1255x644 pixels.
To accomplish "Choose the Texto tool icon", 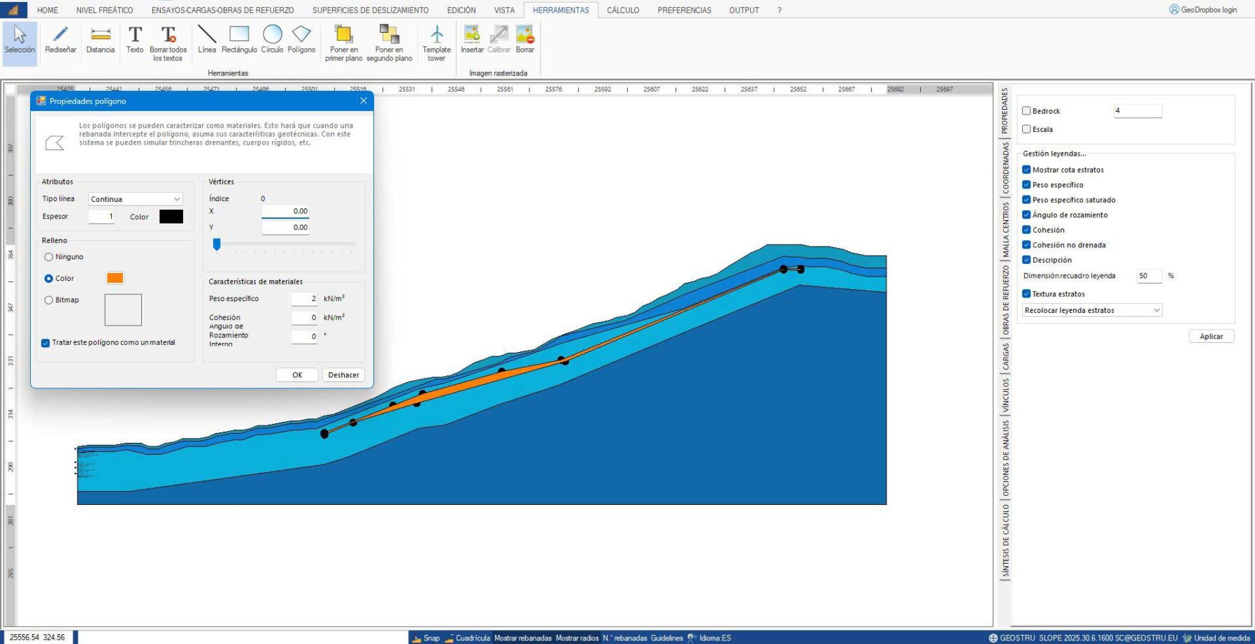I will coord(135,39).
